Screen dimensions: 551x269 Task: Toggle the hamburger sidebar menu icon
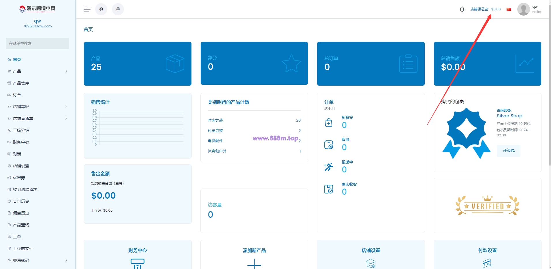pos(87,9)
